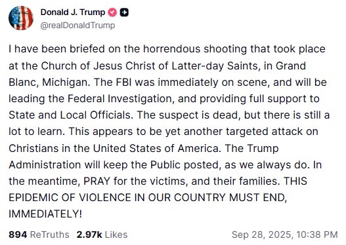
Task: Open the flag-themed profile avatar
Action: (x=21, y=18)
